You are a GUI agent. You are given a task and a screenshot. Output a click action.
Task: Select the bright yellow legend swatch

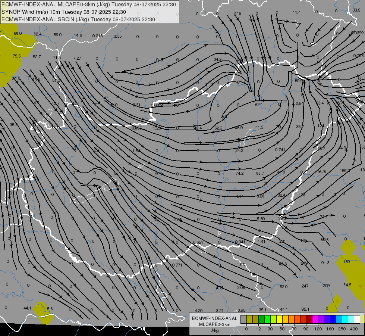[x=280, y=319]
